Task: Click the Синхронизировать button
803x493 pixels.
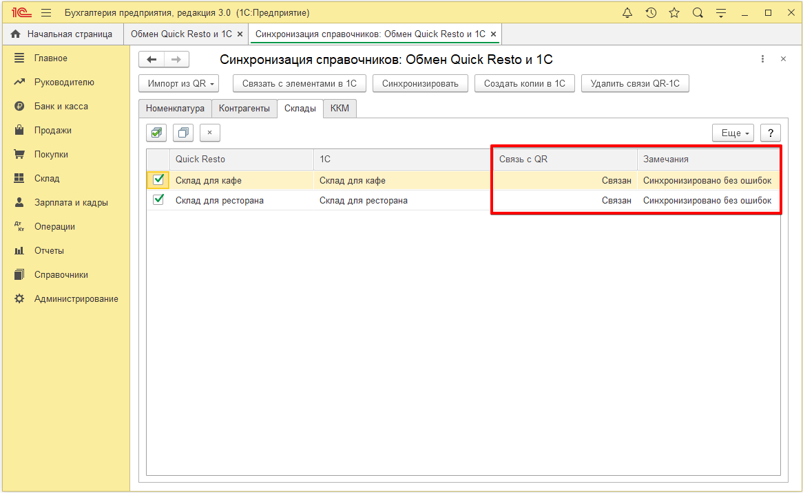Action: pyautogui.click(x=421, y=83)
